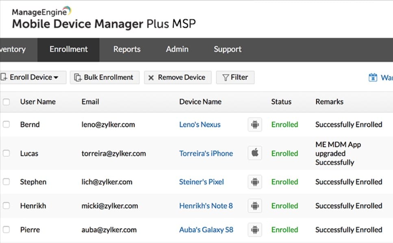Click 'ME MDM App upgraded Successfully' remark
The image size is (393, 243).
pos(338,153)
